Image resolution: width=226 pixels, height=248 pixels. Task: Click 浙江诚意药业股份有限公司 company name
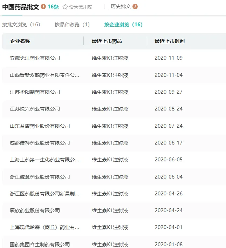(x=40, y=177)
